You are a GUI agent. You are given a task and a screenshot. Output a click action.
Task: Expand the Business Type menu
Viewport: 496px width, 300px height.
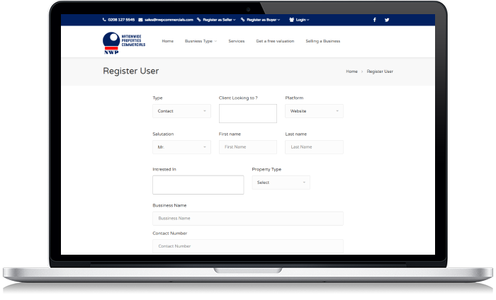201,41
